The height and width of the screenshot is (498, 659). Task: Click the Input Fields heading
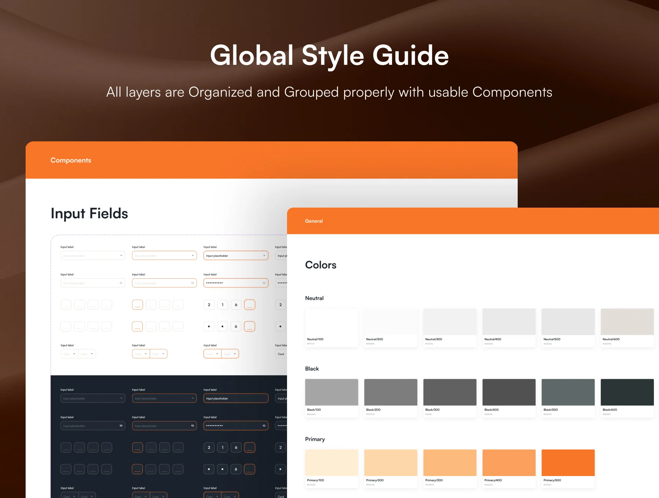[x=89, y=214]
